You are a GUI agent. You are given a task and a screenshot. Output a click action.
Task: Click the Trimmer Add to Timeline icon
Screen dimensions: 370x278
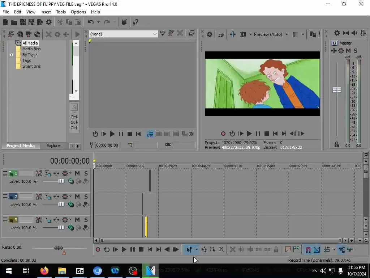[150, 134]
